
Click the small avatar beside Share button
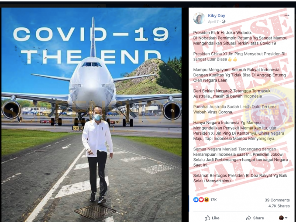281,218
